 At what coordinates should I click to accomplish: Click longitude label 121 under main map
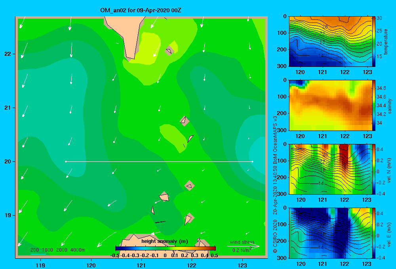click(141, 265)
